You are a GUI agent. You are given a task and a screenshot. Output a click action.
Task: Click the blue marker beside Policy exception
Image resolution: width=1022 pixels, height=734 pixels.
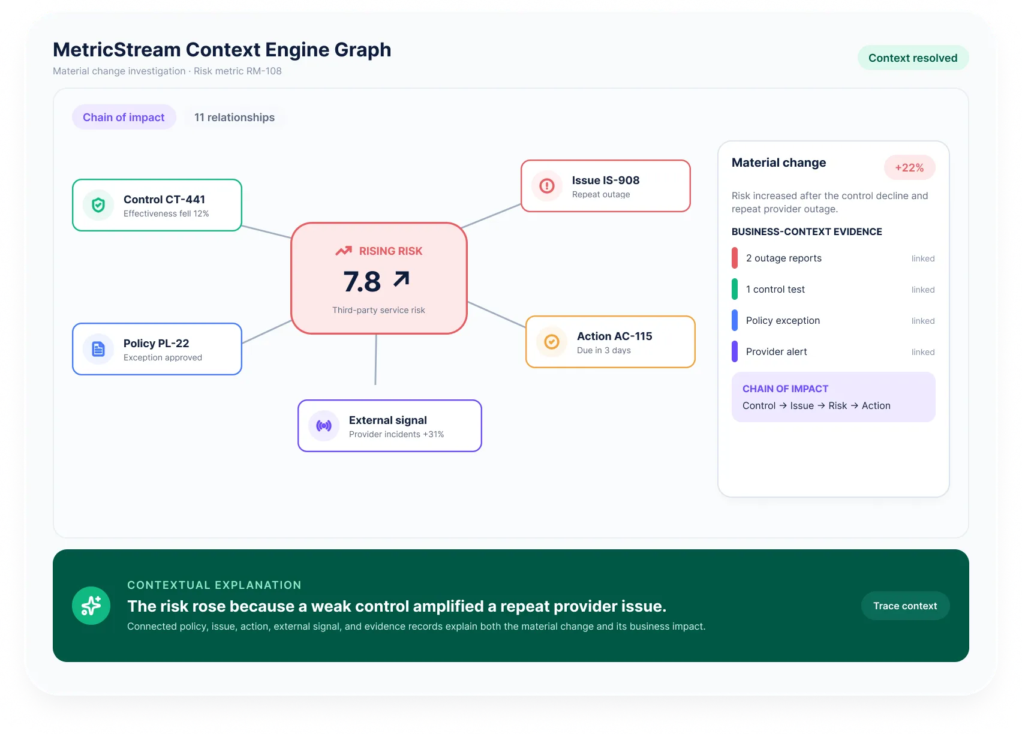point(735,320)
